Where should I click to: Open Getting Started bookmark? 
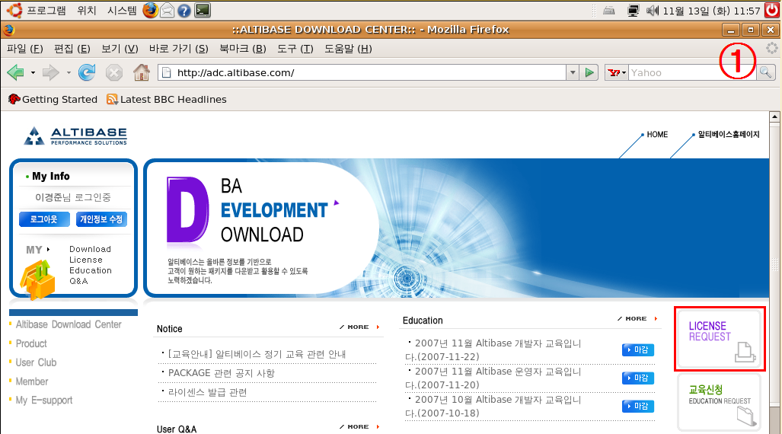click(x=53, y=99)
